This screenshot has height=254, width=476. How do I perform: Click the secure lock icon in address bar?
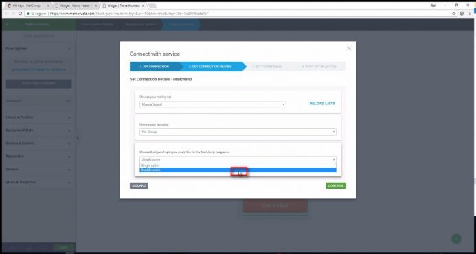(28, 14)
